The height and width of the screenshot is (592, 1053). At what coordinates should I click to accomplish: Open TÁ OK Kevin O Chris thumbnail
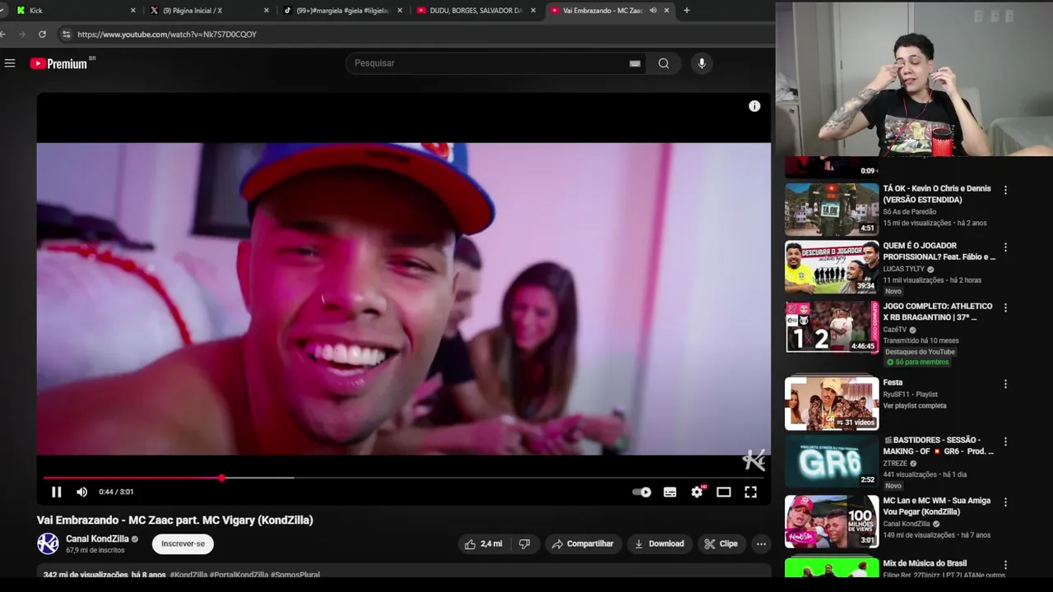tap(832, 210)
